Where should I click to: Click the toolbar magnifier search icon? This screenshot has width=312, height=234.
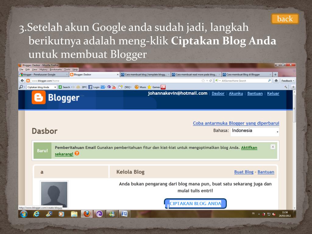click(21, 87)
